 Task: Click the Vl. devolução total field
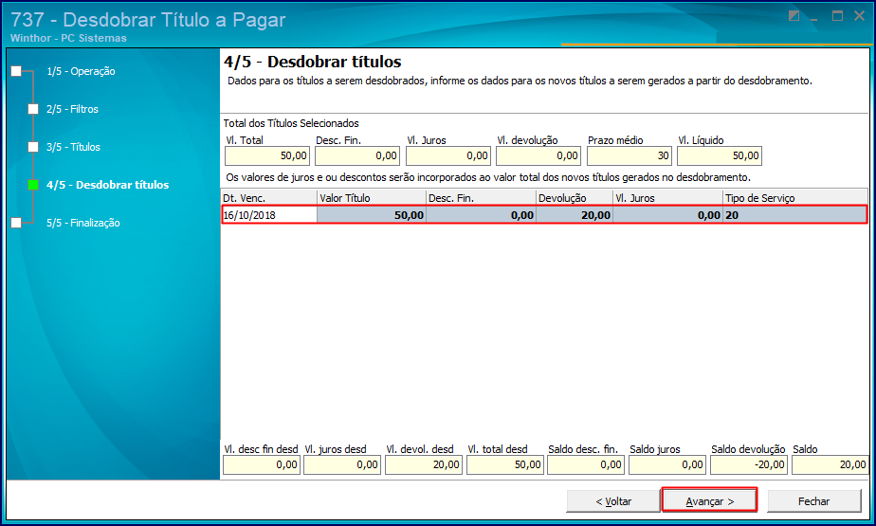(538, 155)
